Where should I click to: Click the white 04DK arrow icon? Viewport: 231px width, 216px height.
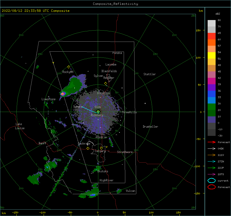211,148
